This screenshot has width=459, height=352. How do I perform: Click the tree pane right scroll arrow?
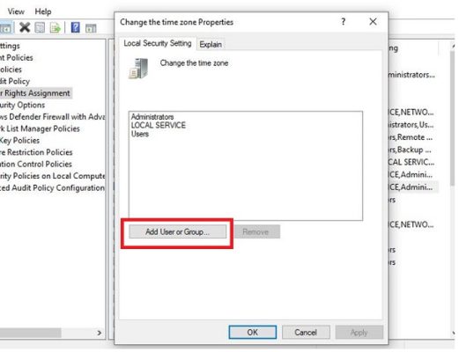pos(100,333)
